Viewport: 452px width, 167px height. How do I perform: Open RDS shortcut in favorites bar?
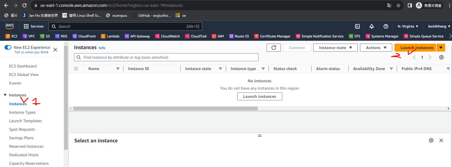[61, 36]
